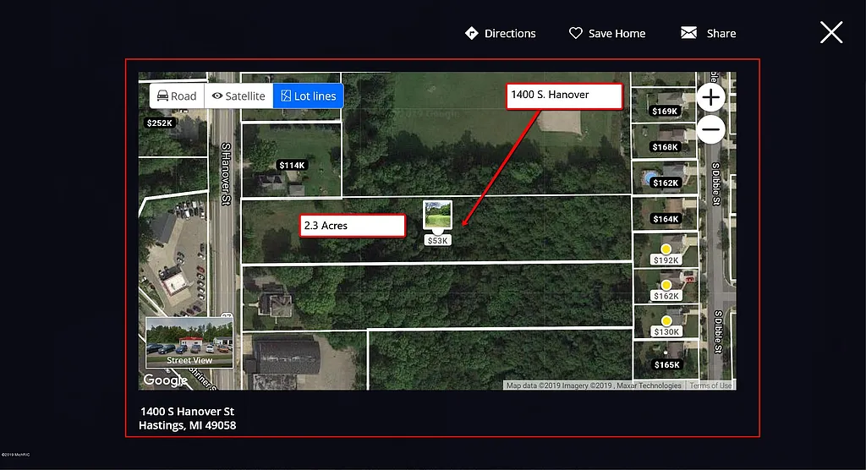This screenshot has height=470, width=866.
Task: Select the $252K property price marker
Action: [x=160, y=123]
